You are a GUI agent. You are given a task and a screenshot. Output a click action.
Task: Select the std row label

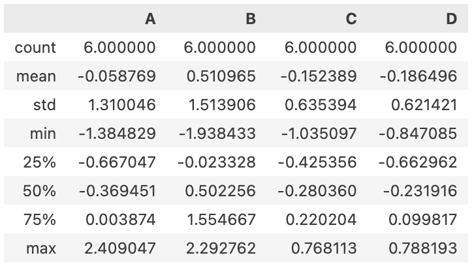44,105
